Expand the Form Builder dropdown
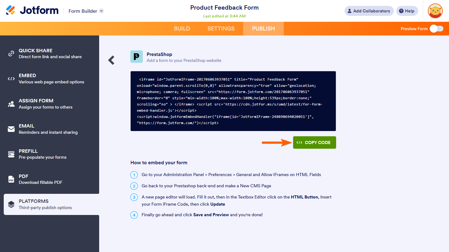Screen dimensions: 449x252 [x=101, y=11]
